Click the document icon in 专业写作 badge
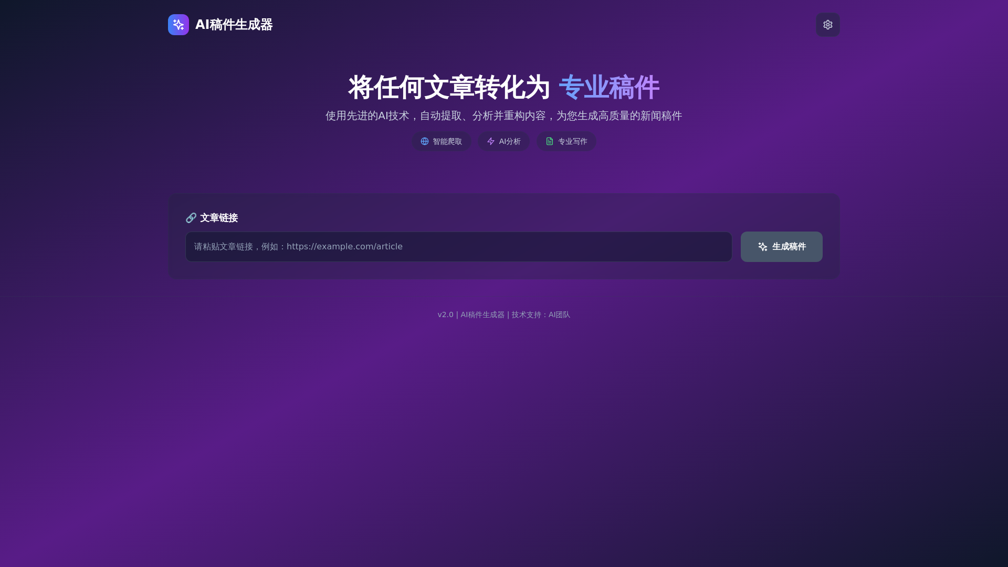The height and width of the screenshot is (567, 1008). tap(550, 141)
